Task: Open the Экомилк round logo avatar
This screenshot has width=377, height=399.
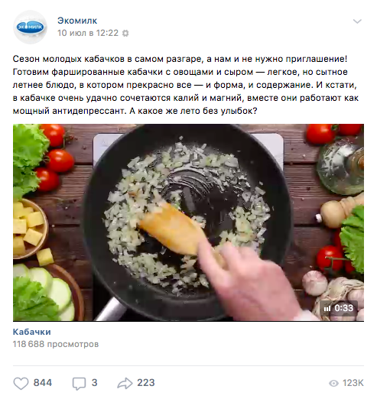Action: [x=30, y=27]
